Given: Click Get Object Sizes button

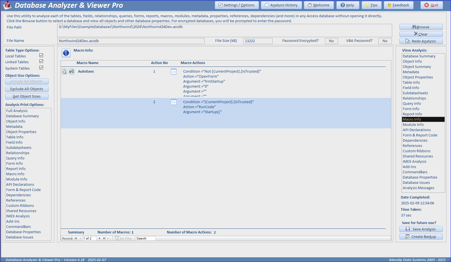Looking at the screenshot, I should tap(27, 96).
